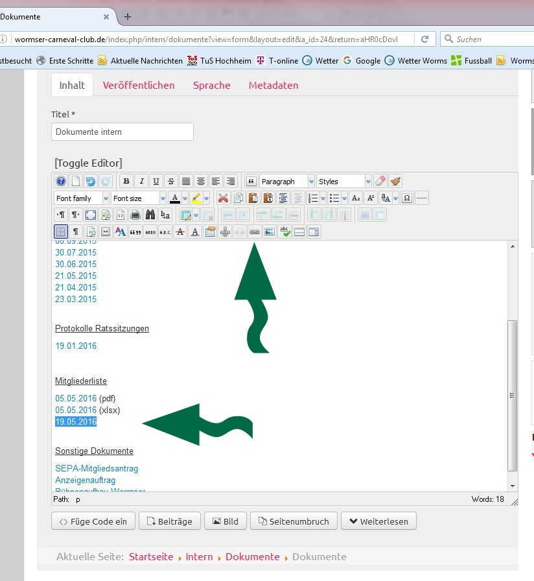This screenshot has height=581, width=534.
Task: Click the print icon in editor
Action: [x=135, y=215]
